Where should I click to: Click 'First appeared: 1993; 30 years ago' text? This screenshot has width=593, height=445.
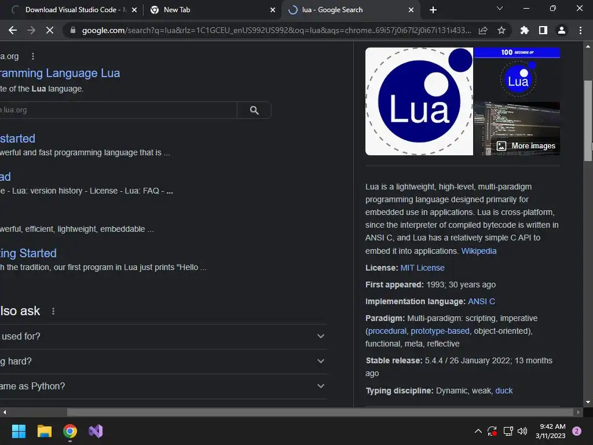click(x=430, y=284)
